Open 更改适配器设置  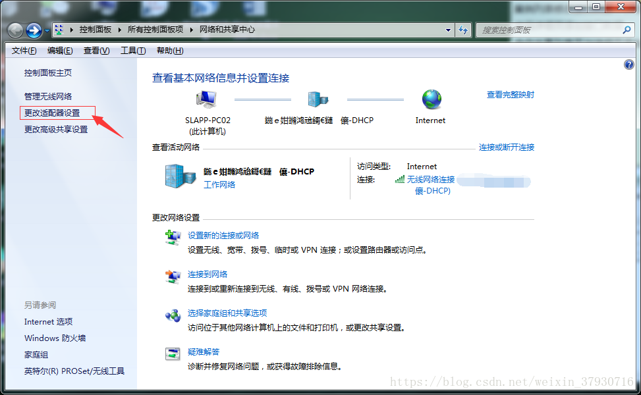(52, 113)
